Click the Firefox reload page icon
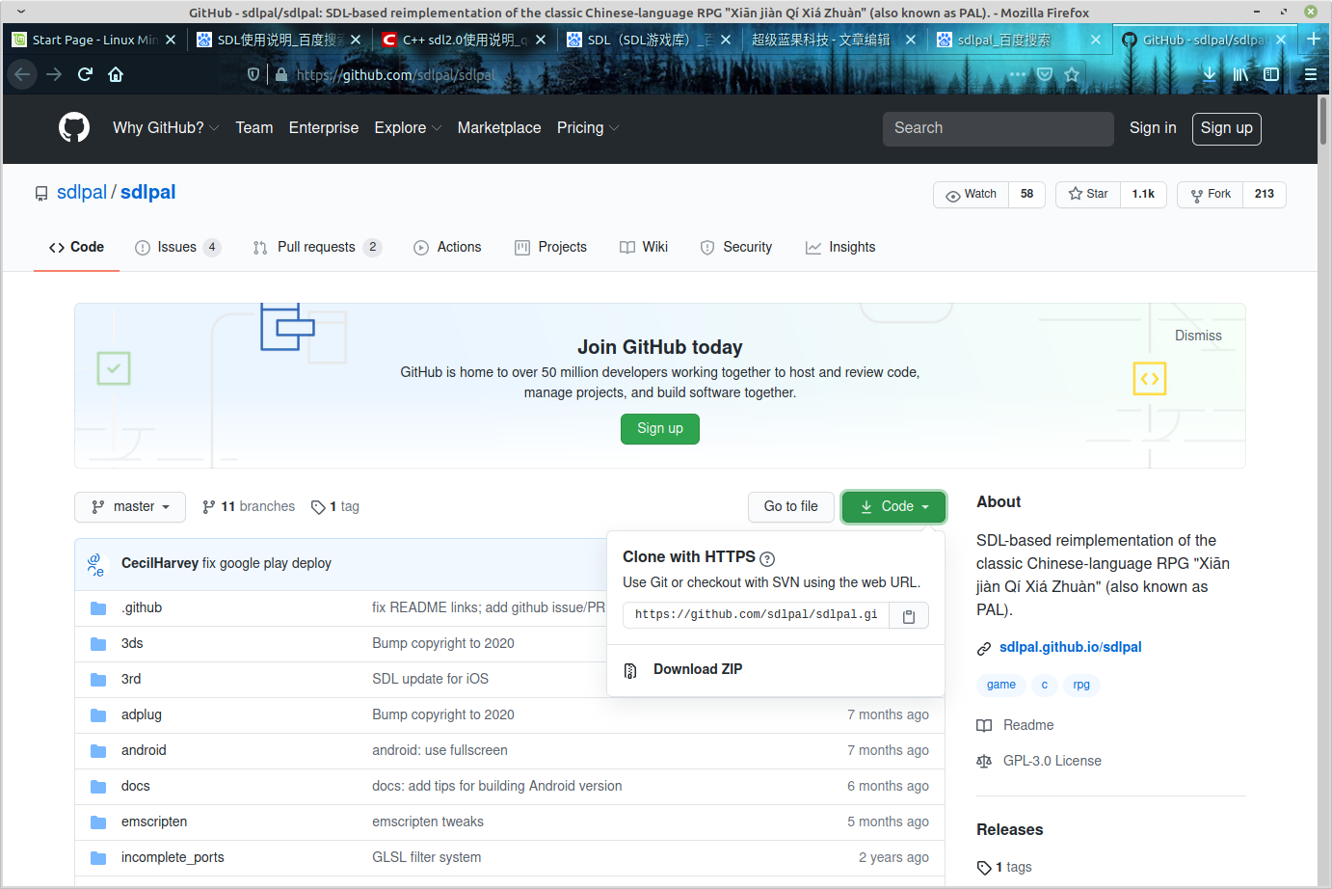 pos(85,74)
